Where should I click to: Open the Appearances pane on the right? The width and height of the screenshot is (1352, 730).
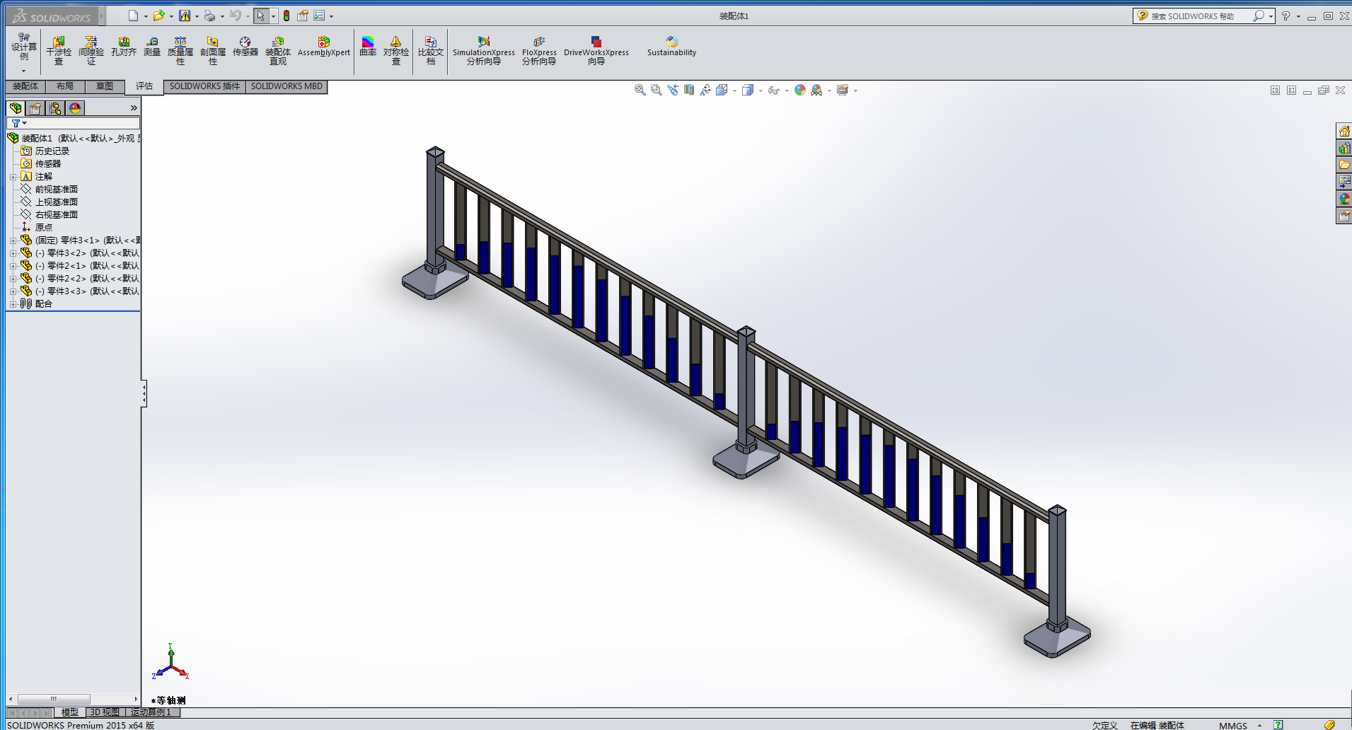(x=1344, y=199)
